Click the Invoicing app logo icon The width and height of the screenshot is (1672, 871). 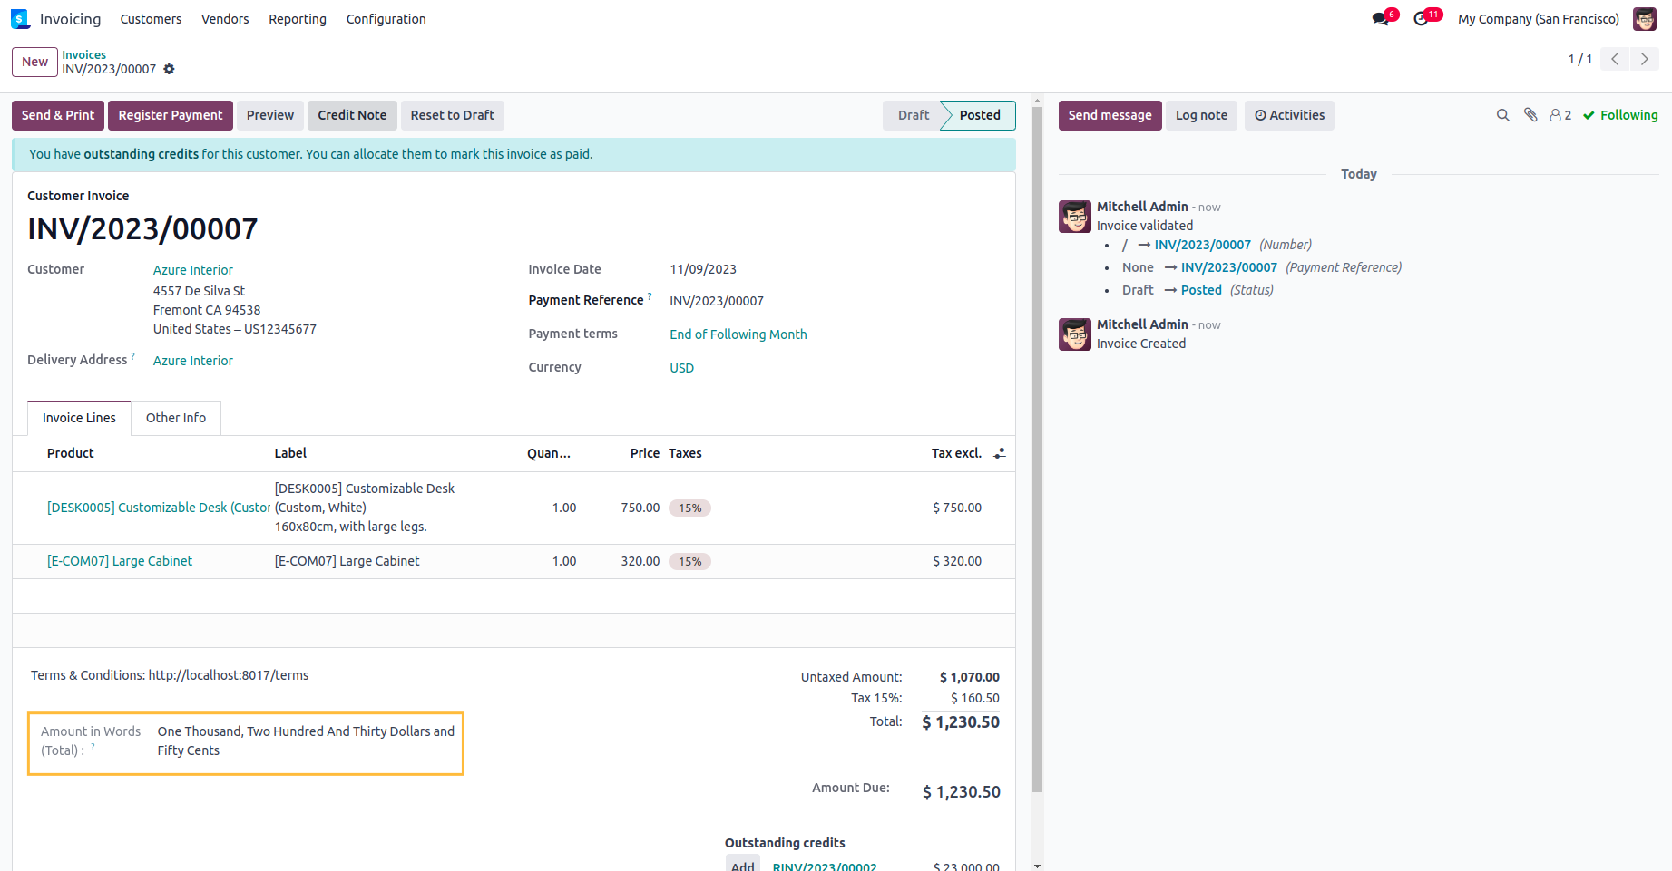point(20,19)
